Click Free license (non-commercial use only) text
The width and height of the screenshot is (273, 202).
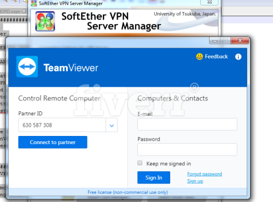coord(127,192)
